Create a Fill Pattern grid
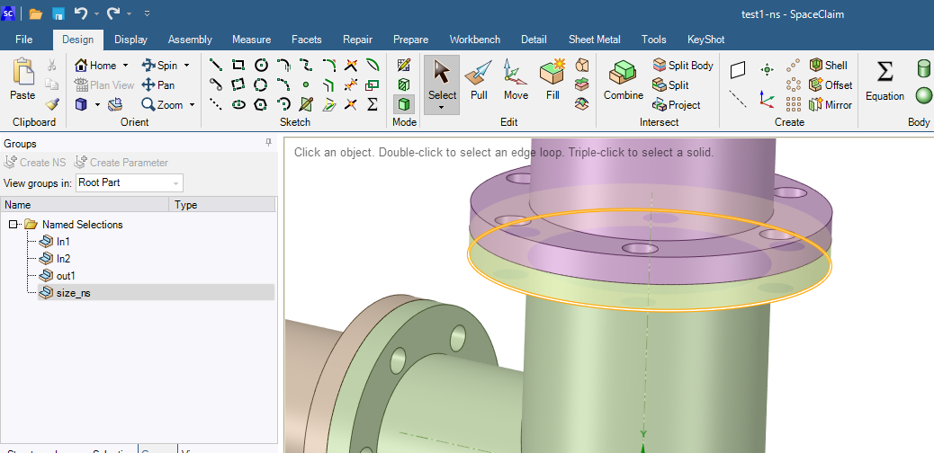Viewport: 934px width, 453px height. [793, 105]
